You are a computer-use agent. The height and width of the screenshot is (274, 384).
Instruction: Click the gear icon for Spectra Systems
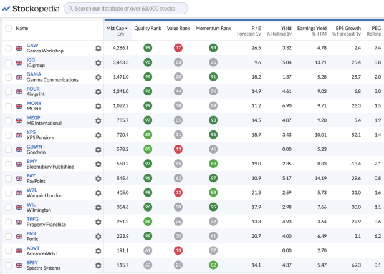coord(98,265)
